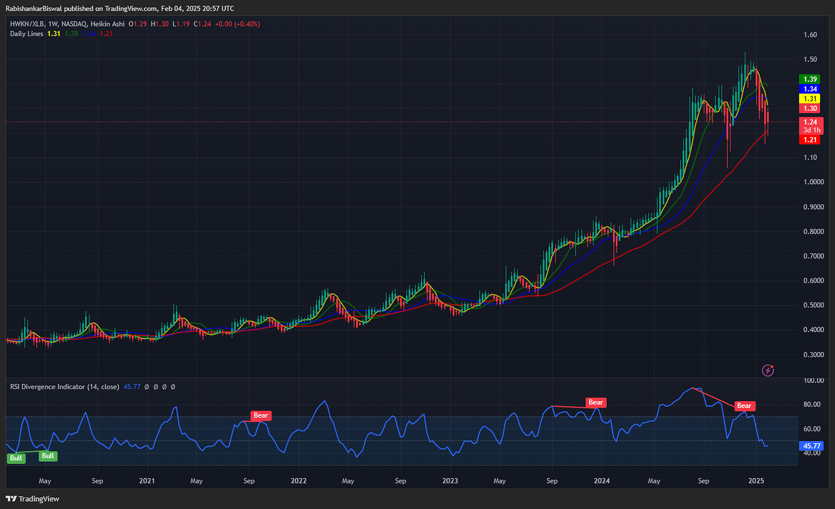Click the yellow 1.31 value in Daily Lines legend
835x509 pixels.
(x=55, y=33)
